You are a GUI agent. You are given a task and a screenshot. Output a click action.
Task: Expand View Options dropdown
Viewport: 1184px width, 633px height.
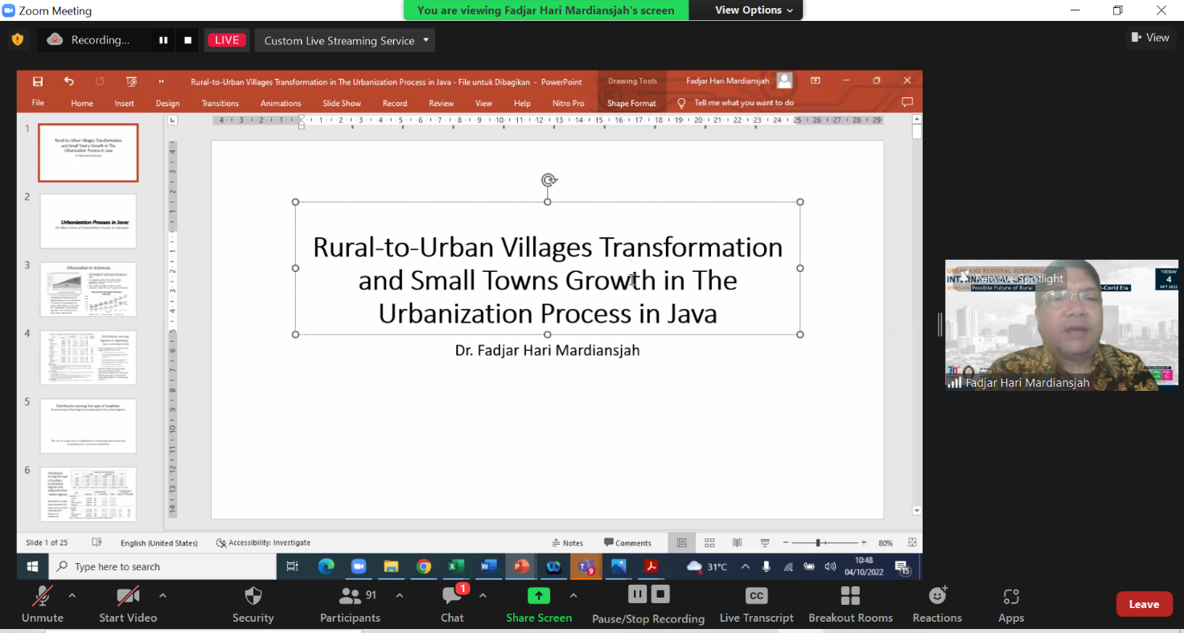754,10
